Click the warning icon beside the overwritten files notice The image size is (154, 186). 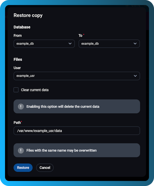[21, 151]
